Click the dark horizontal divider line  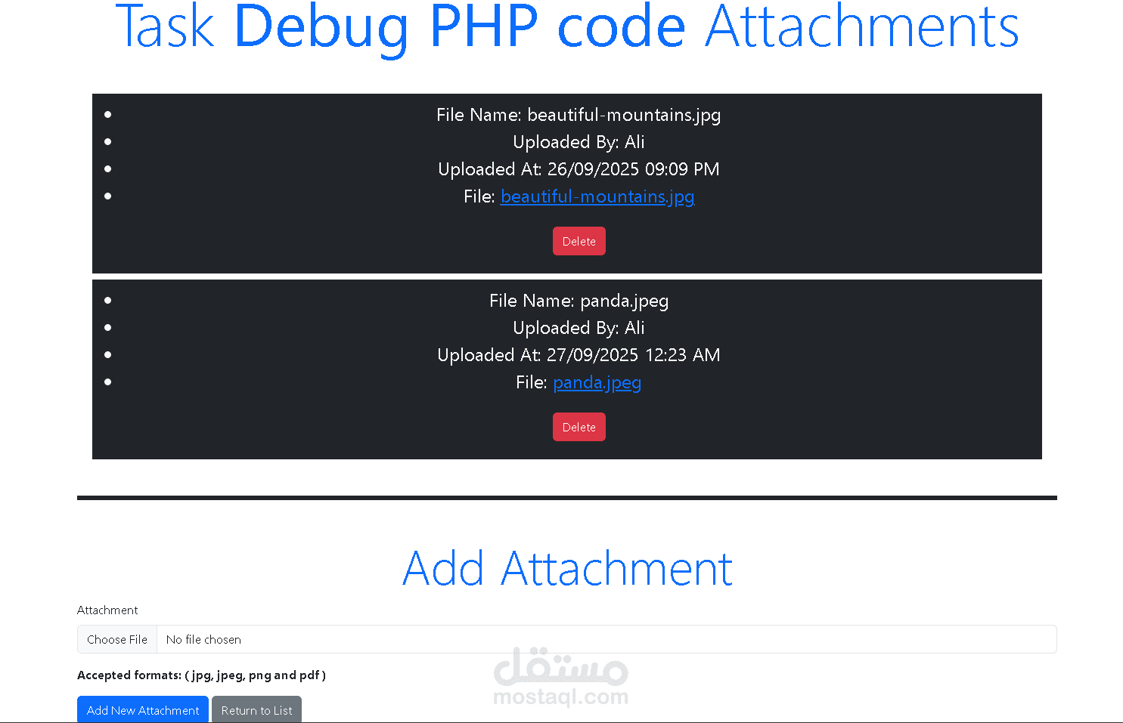pyautogui.click(x=567, y=498)
